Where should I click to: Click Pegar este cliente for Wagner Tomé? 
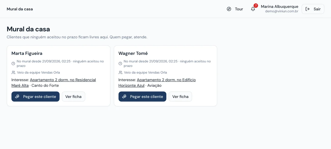coord(142,97)
